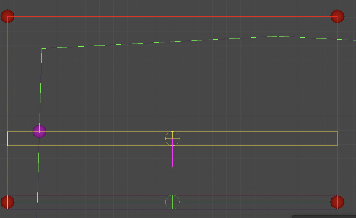
Task: Select the magenta line below the yellow crosshair
Action: 172,156
